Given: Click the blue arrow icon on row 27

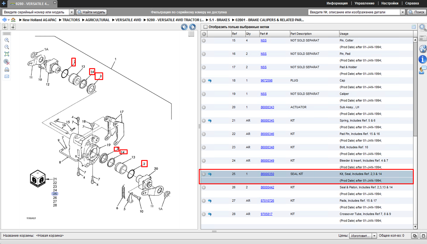Looking at the screenshot, I should [210, 201].
